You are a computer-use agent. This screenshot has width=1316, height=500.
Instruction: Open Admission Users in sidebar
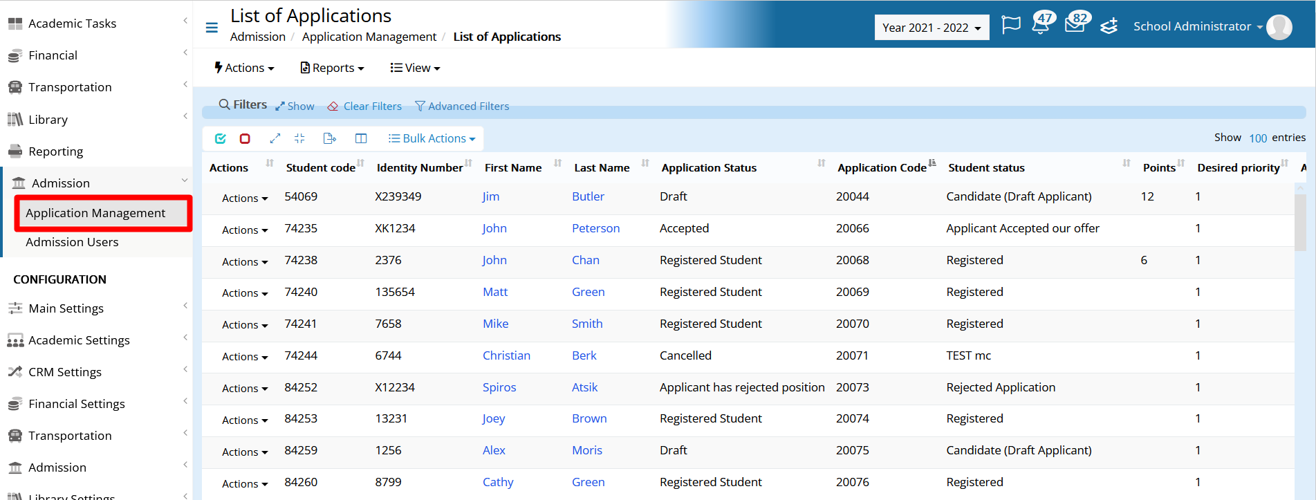click(72, 242)
